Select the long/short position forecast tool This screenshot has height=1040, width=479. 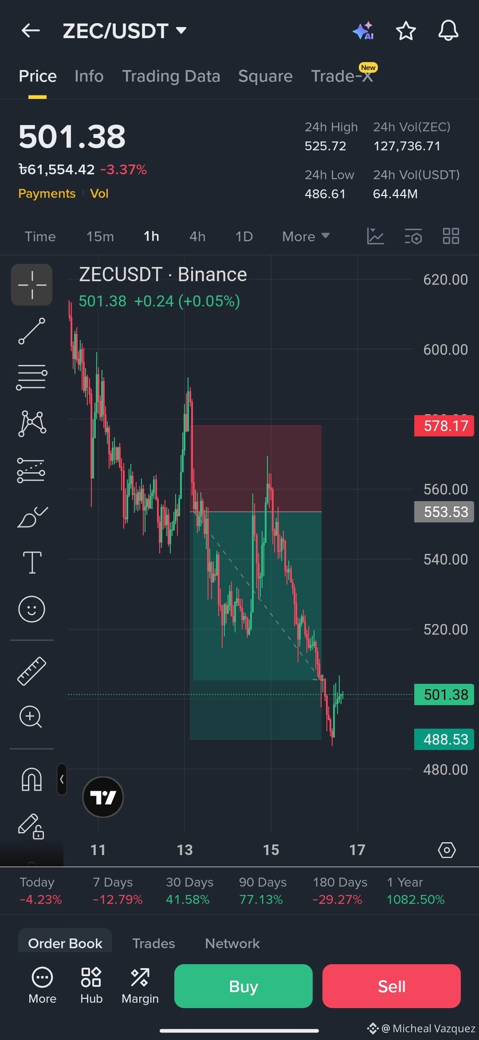tap(31, 470)
